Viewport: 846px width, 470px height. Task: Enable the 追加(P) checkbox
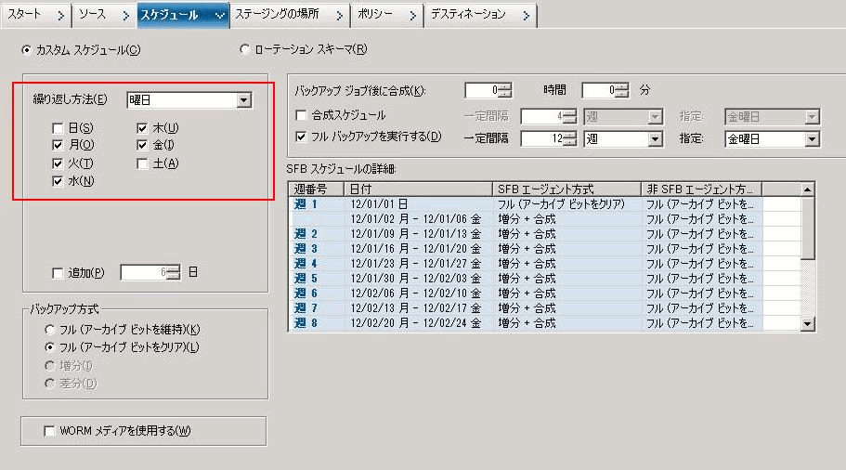click(58, 273)
